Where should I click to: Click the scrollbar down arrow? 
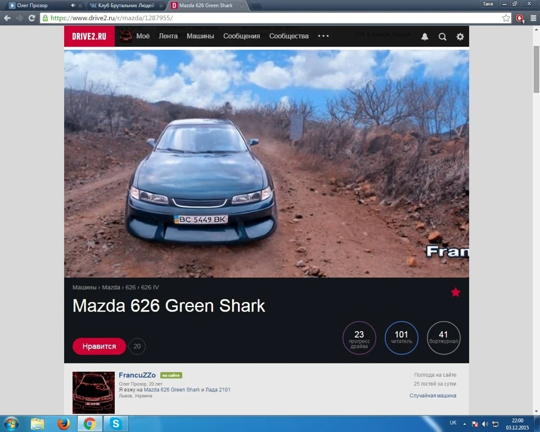tap(536, 411)
